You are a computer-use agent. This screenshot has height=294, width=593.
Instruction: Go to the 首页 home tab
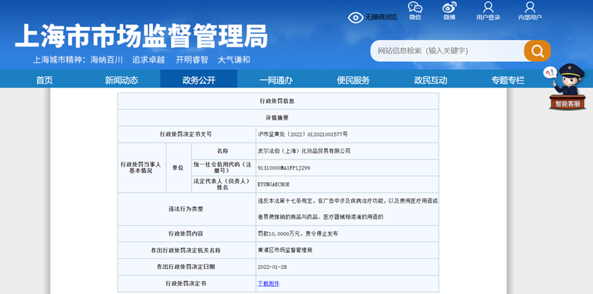tap(44, 80)
